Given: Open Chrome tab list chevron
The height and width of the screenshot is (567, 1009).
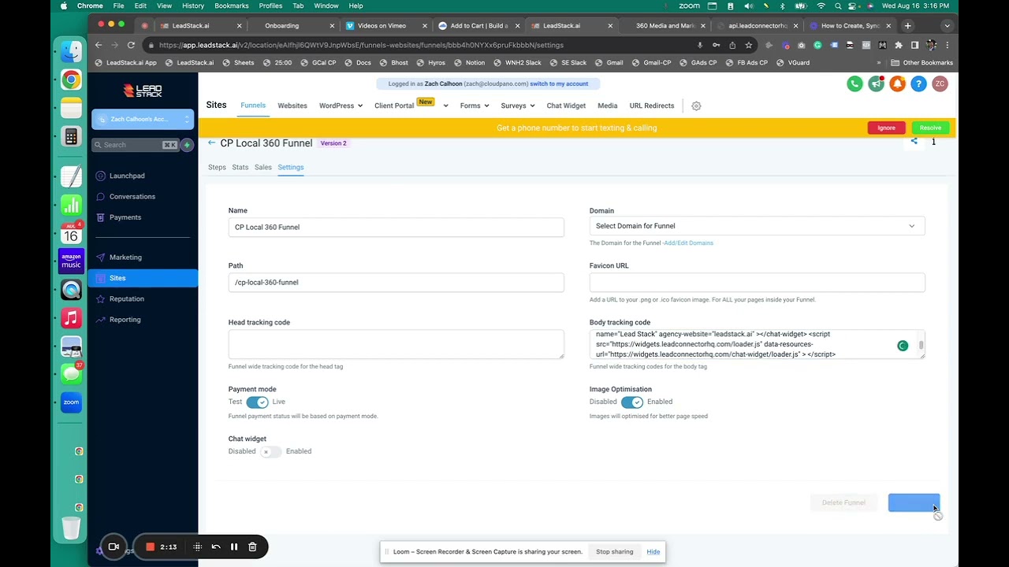Looking at the screenshot, I should pyautogui.click(x=947, y=25).
